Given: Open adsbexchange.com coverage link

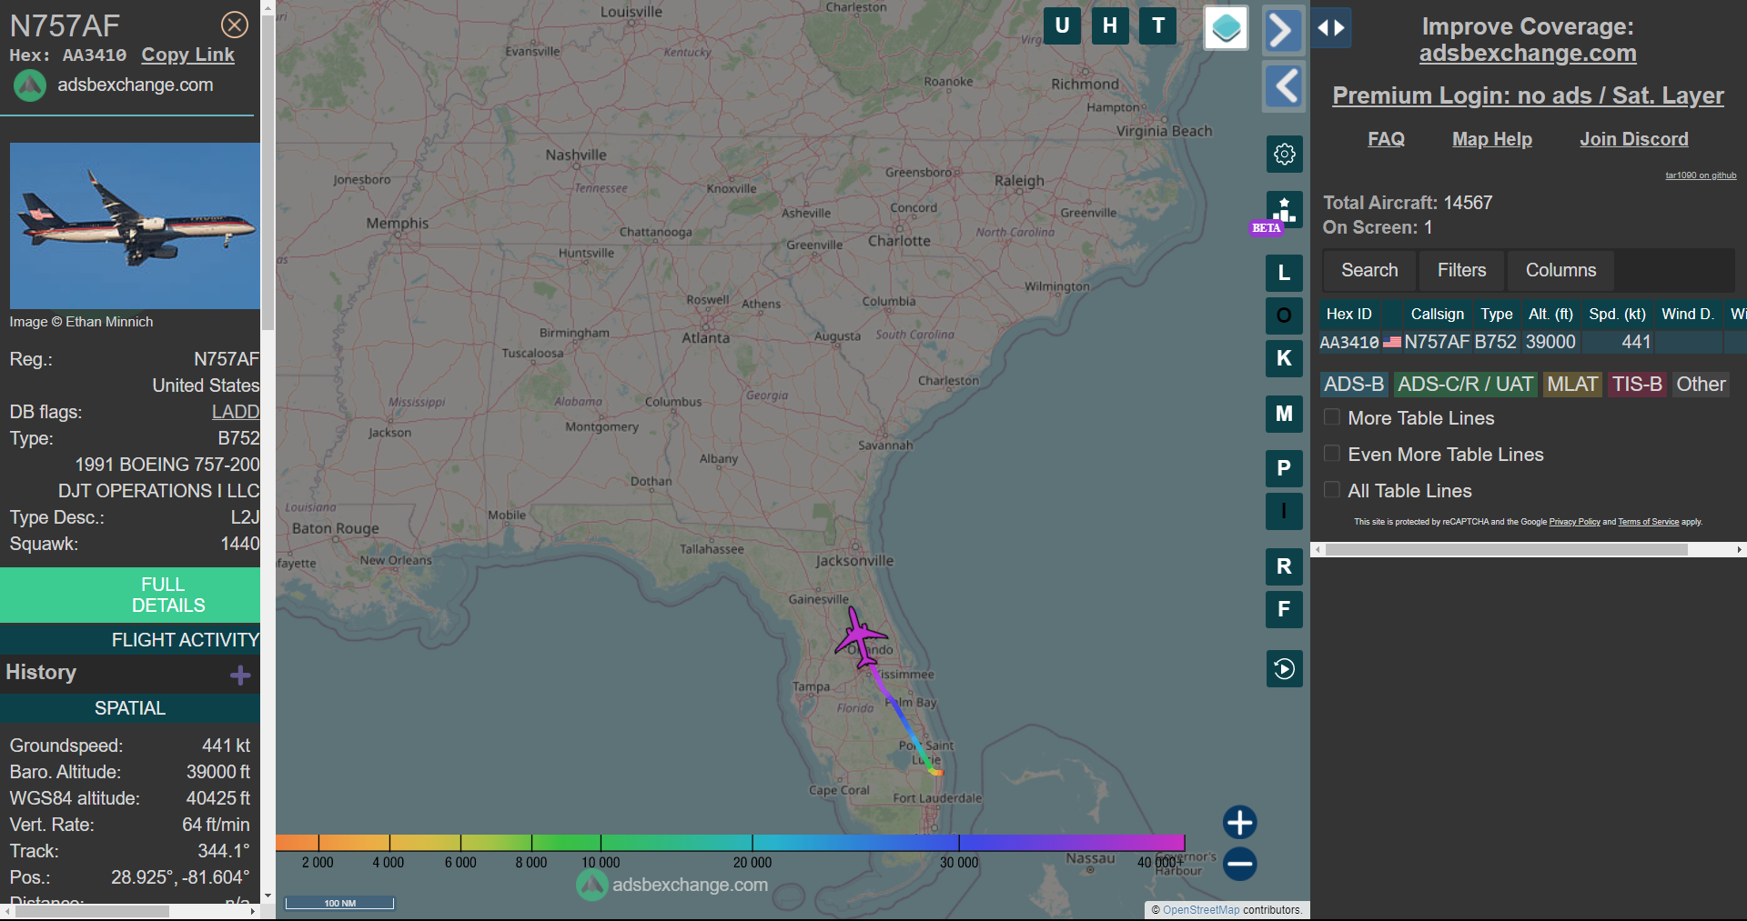Looking at the screenshot, I should [x=1528, y=54].
